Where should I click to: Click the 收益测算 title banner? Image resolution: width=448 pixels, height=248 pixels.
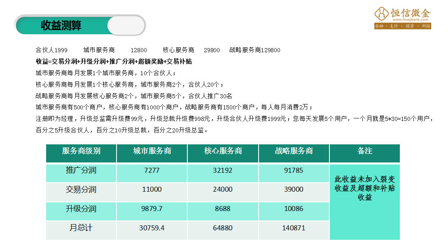point(80,25)
